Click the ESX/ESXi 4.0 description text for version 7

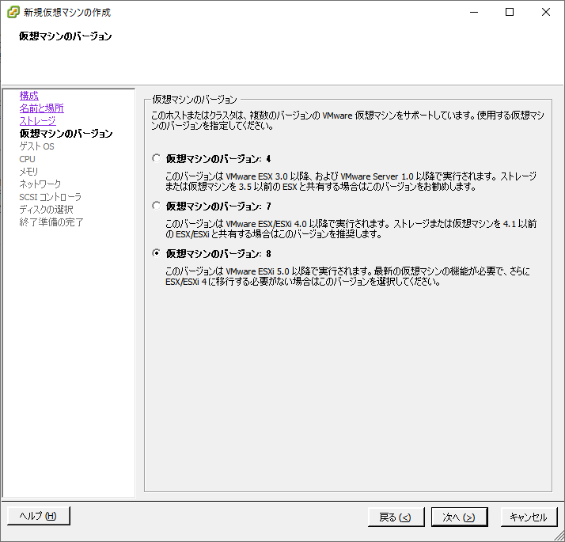(x=351, y=229)
